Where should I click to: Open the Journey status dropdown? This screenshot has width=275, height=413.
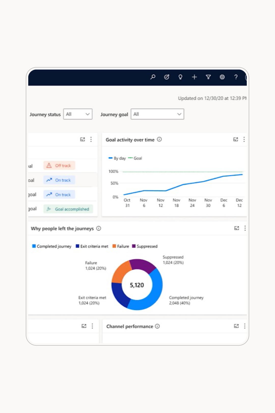pos(78,114)
